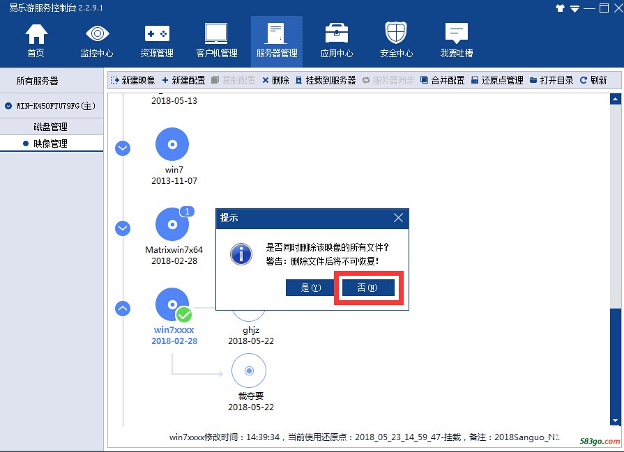Viewport: 624px width, 452px height.
Task: Click the Matrixwin7x64 badge number 1
Action: [x=187, y=211]
